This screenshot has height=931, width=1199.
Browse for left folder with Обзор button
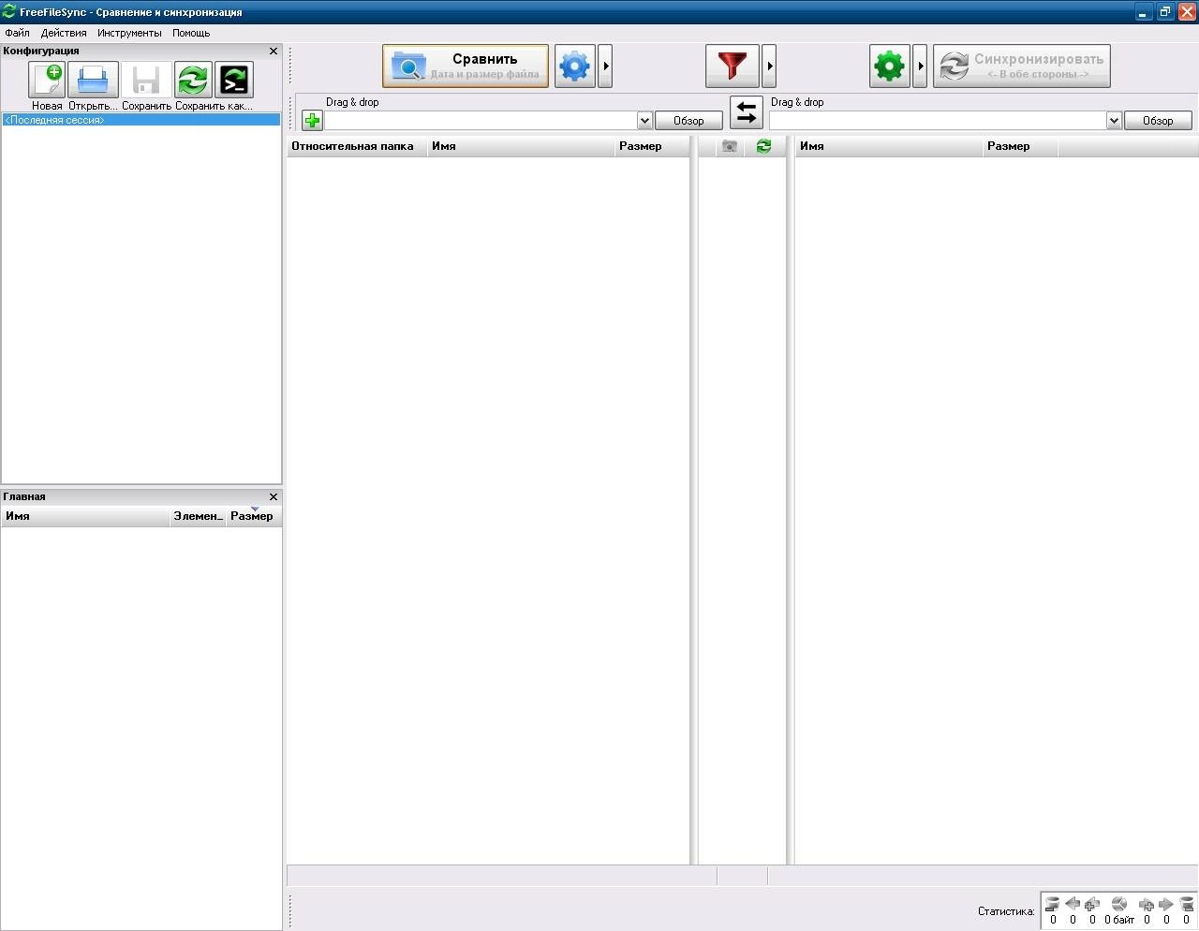[x=688, y=121]
